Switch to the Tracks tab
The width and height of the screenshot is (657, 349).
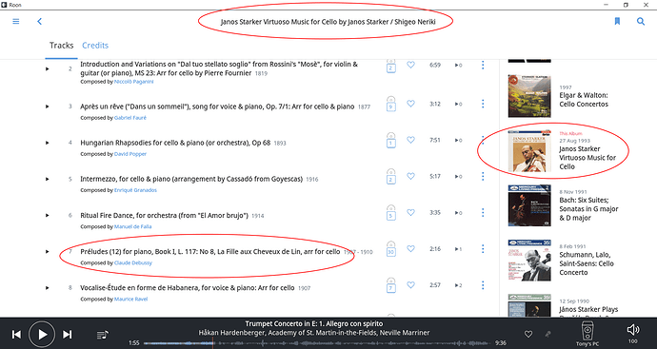(x=61, y=46)
